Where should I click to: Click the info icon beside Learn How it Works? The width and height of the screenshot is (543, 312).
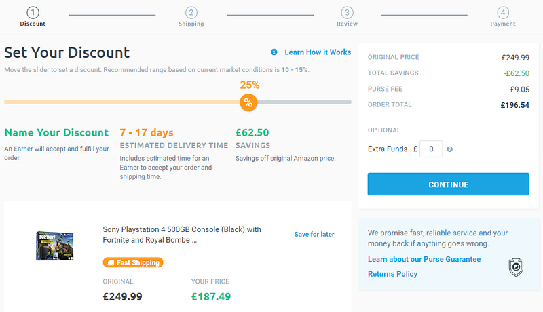(x=274, y=52)
